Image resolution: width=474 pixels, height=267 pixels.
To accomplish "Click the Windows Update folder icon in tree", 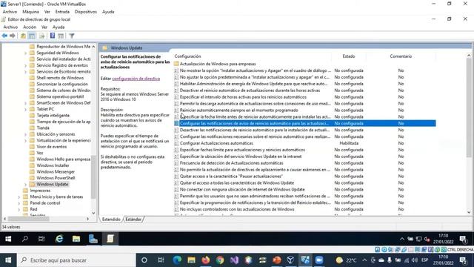I will [x=32, y=184].
